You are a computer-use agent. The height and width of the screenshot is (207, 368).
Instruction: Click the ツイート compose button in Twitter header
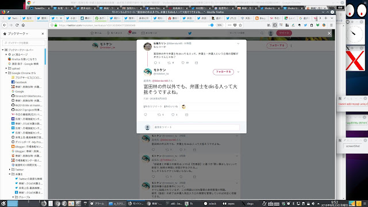[x=284, y=33]
